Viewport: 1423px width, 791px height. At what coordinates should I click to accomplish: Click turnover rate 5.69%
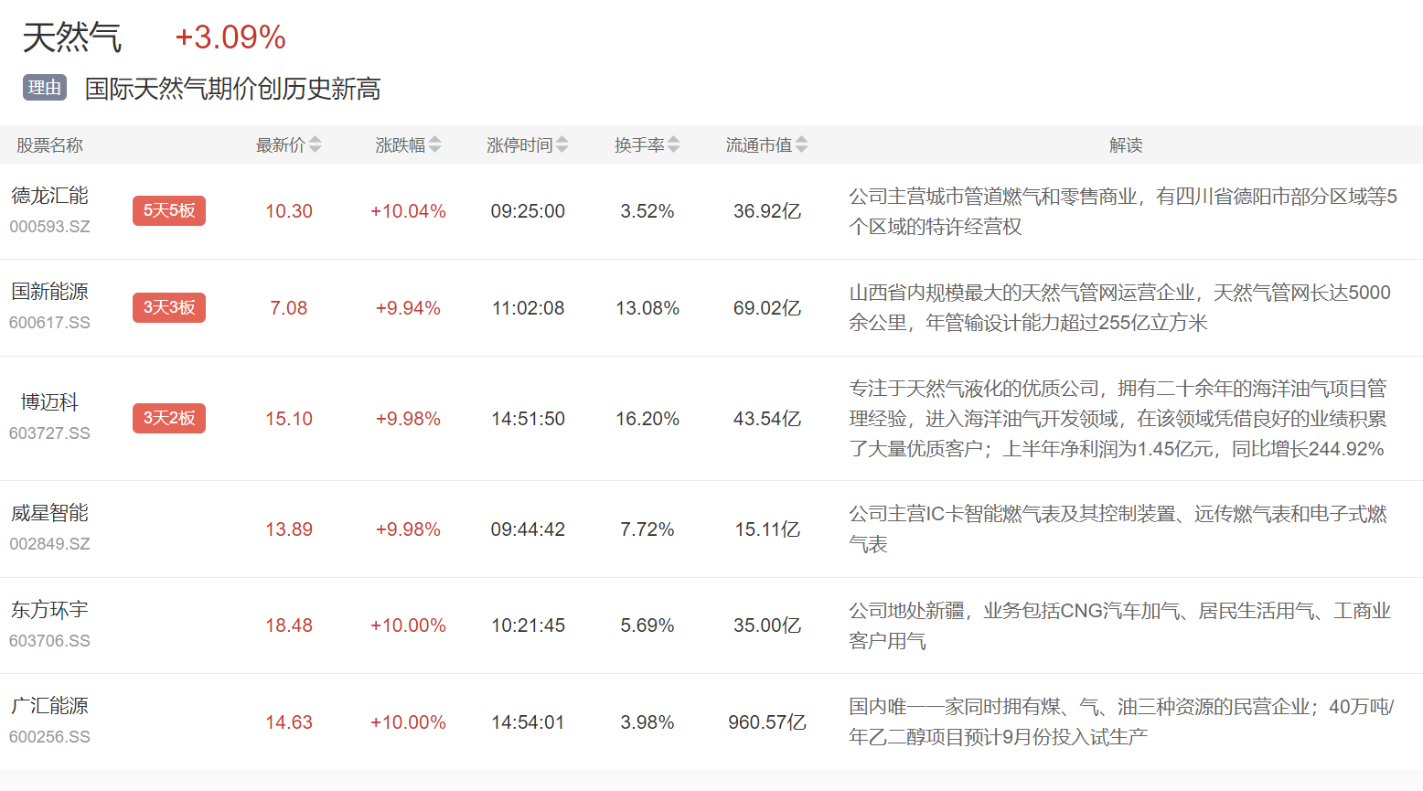(x=647, y=625)
